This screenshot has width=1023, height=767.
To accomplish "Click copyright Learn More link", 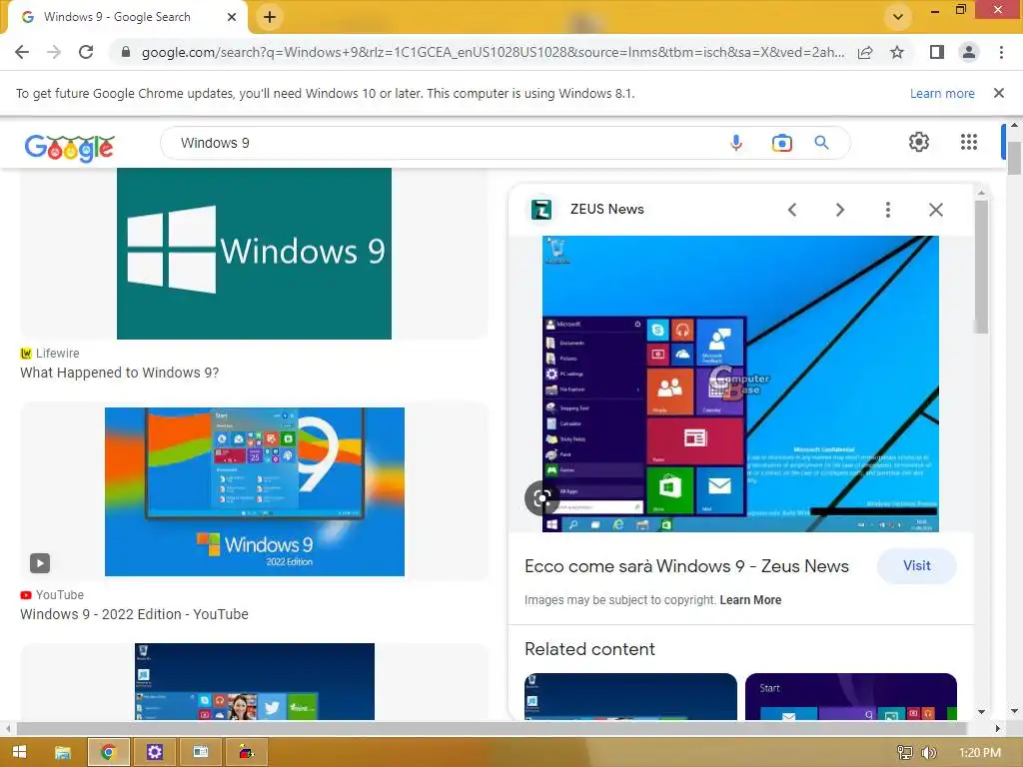I will pyautogui.click(x=750, y=600).
